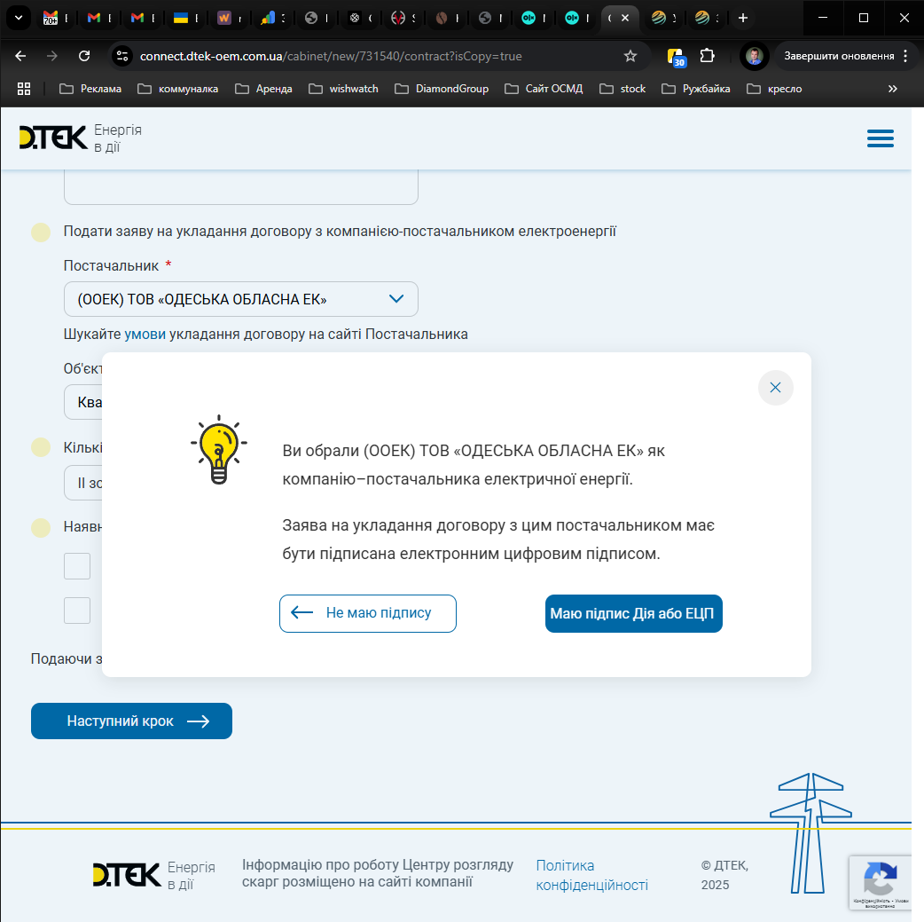Screen dimensions: 924x922
Task: Select the radio button next to 'Наявн'
Action: [x=41, y=527]
